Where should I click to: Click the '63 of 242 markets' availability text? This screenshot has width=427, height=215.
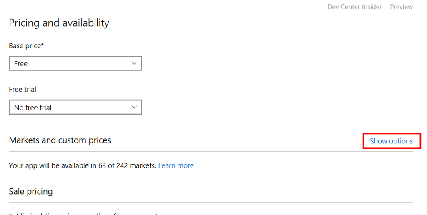point(127,165)
